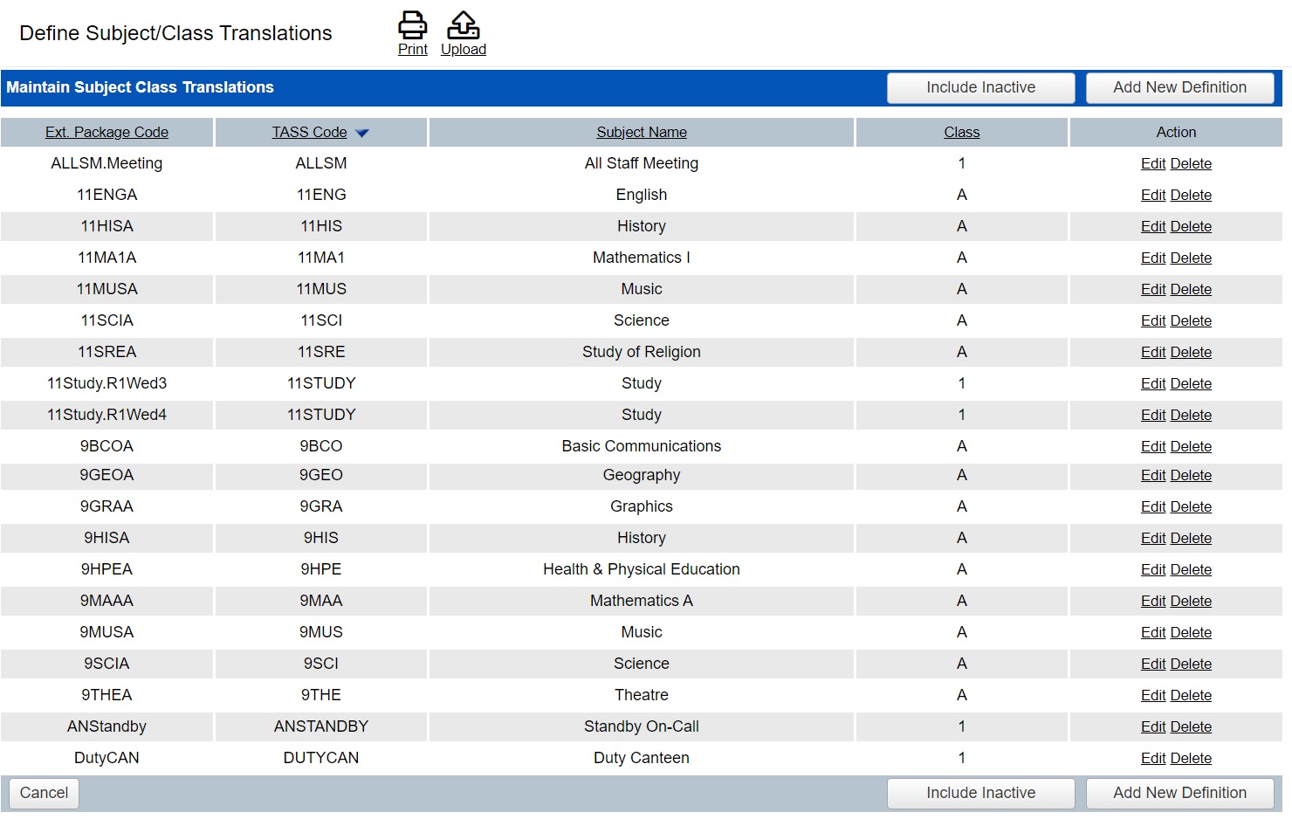This screenshot has width=1292, height=826.
Task: Click top Add New Definition button
Action: [1179, 87]
